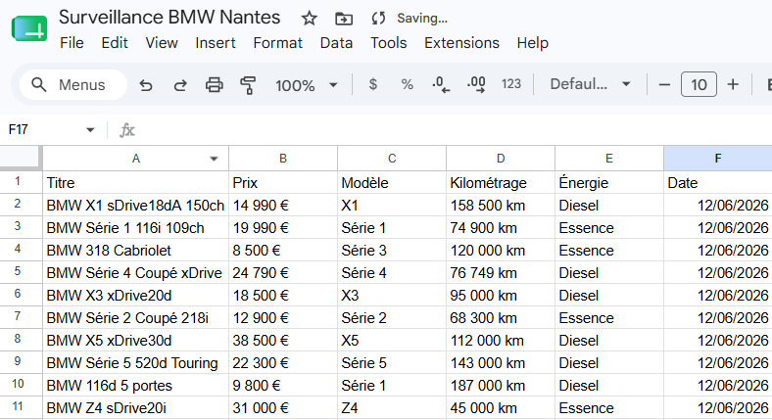Click the document title Surveillance BMW Nantes
The width and height of the screenshot is (772, 420).
tap(169, 18)
